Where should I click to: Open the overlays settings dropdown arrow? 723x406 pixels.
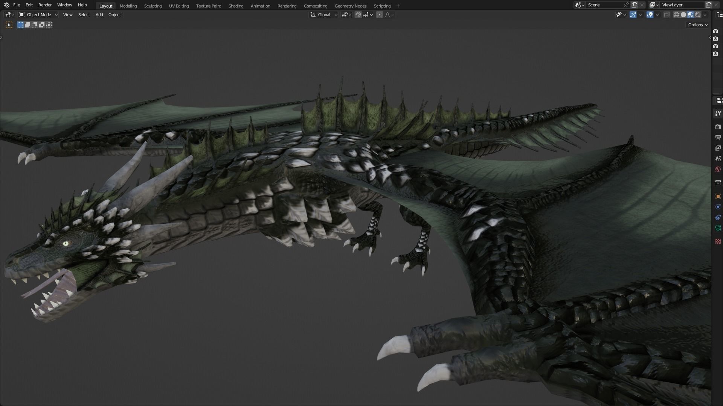(x=657, y=15)
